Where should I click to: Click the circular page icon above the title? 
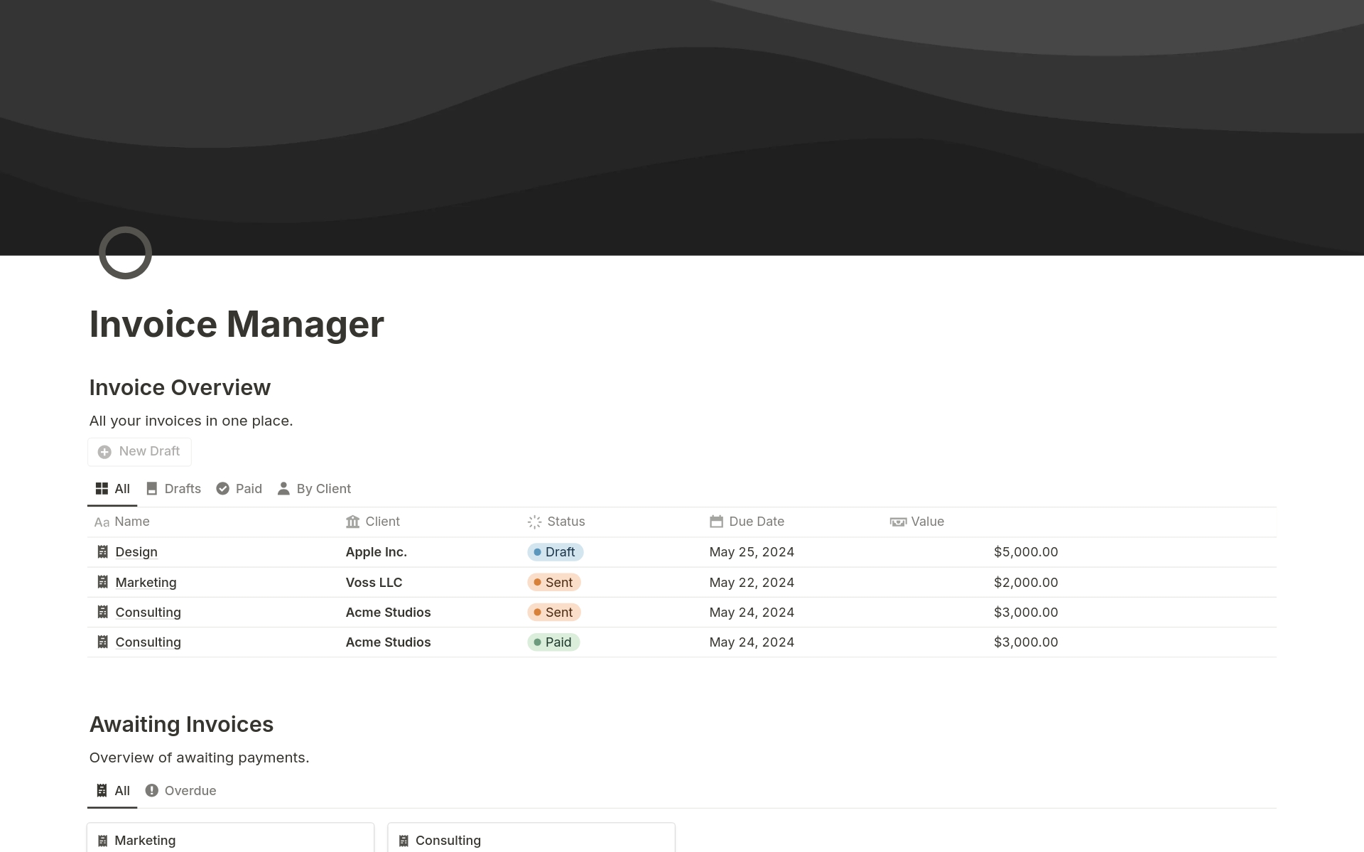pyautogui.click(x=125, y=253)
